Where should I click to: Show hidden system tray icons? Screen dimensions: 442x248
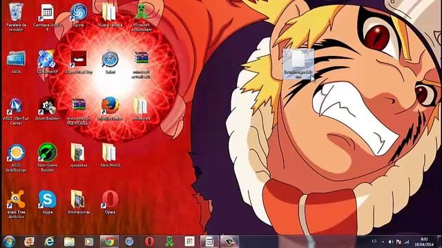(x=383, y=242)
